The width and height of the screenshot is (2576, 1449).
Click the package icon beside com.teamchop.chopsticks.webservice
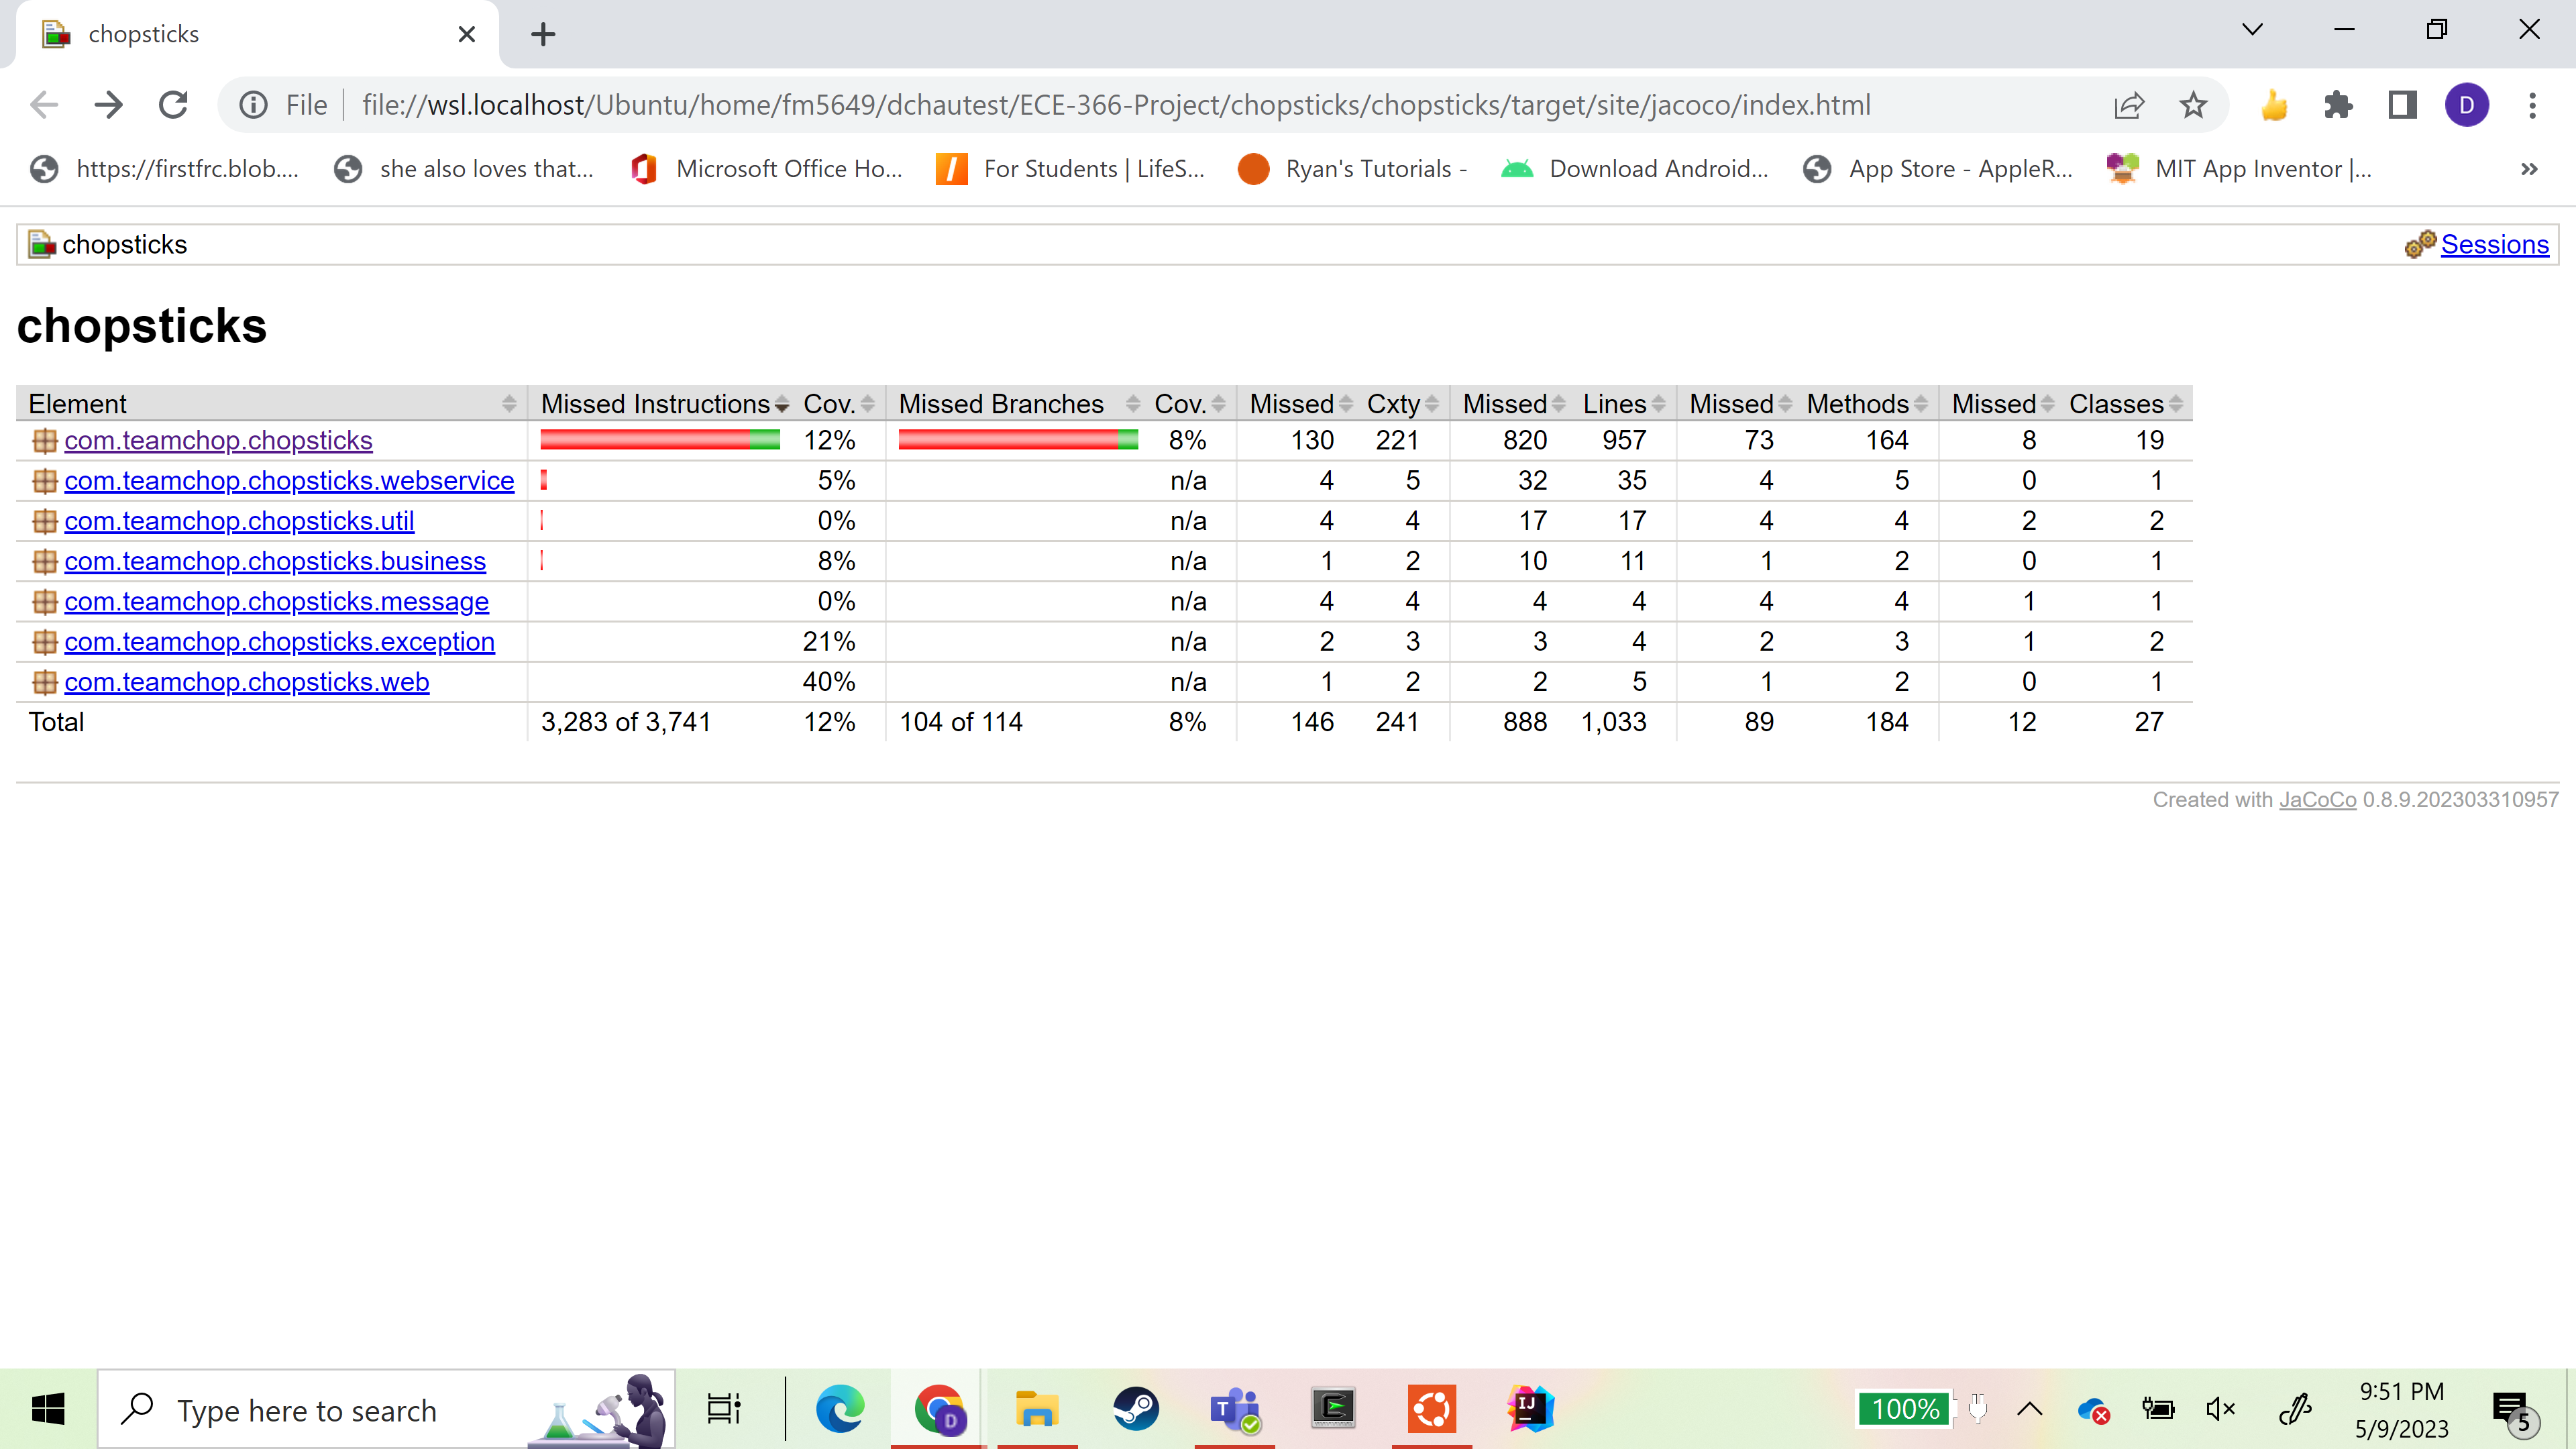point(44,481)
